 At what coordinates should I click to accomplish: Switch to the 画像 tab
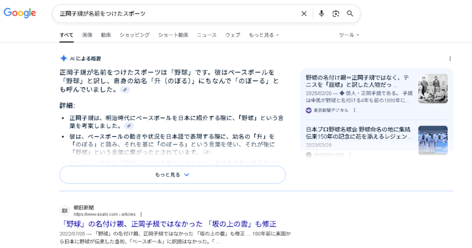(88, 35)
